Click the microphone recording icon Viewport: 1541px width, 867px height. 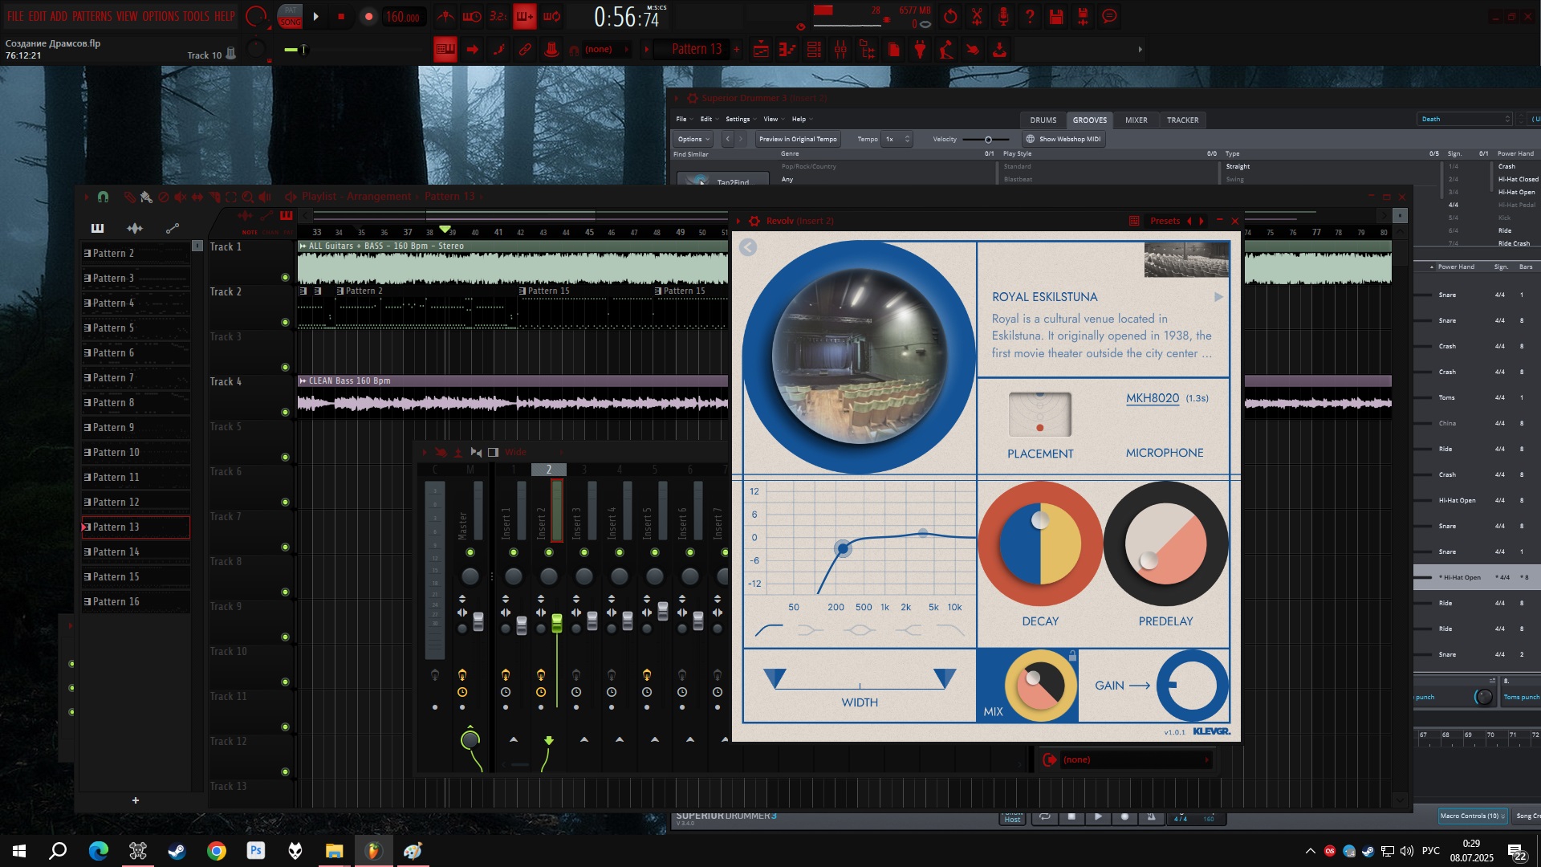(x=1003, y=16)
